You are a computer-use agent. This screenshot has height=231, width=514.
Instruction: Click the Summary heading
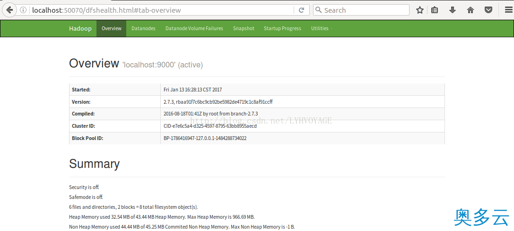[94, 164]
